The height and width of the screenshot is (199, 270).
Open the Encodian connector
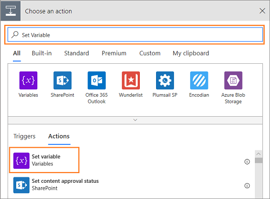point(199,81)
